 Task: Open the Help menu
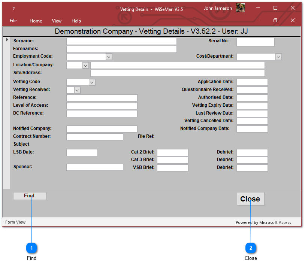[x=76, y=21]
